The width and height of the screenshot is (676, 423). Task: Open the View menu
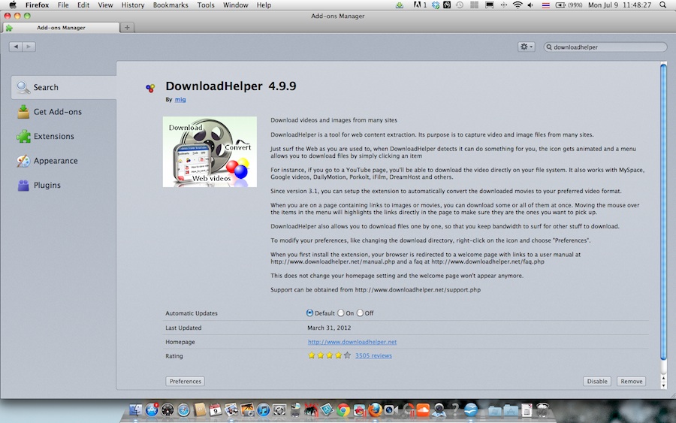point(105,5)
